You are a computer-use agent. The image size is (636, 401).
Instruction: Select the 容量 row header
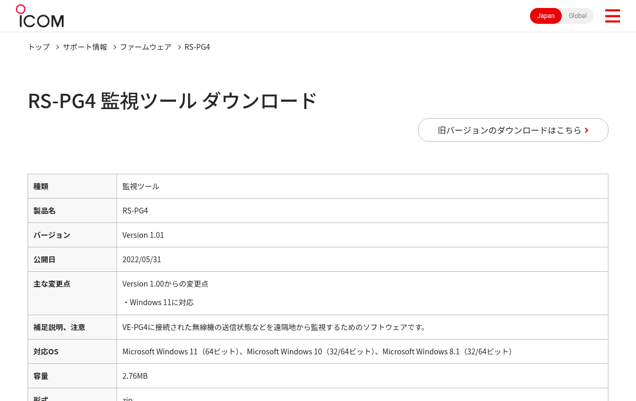(73, 376)
